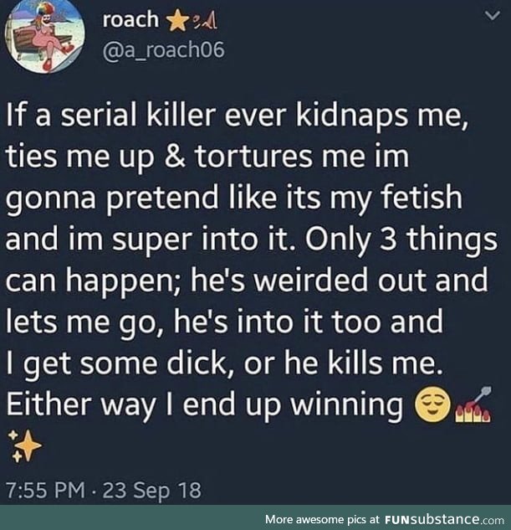Click the footer banner bar

256,517
